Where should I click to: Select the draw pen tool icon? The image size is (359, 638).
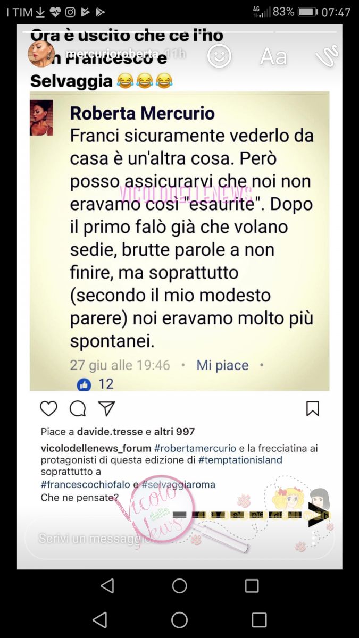[326, 56]
